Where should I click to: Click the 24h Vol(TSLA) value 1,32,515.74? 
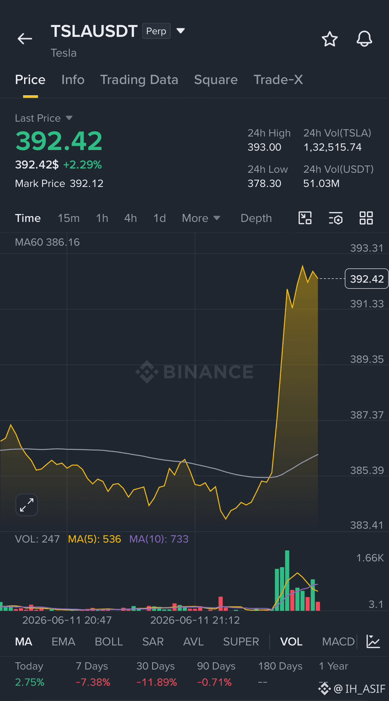tap(333, 147)
